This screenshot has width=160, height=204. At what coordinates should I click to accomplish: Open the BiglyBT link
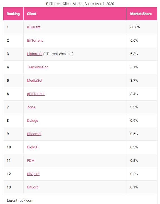coord(33,147)
